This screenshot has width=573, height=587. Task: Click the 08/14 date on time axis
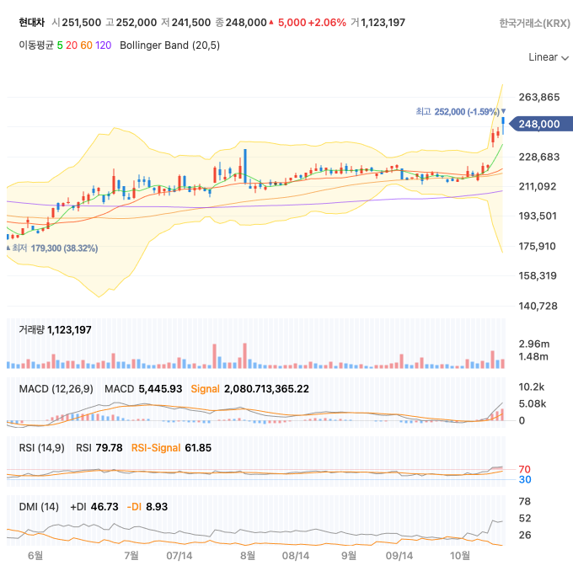click(x=295, y=556)
